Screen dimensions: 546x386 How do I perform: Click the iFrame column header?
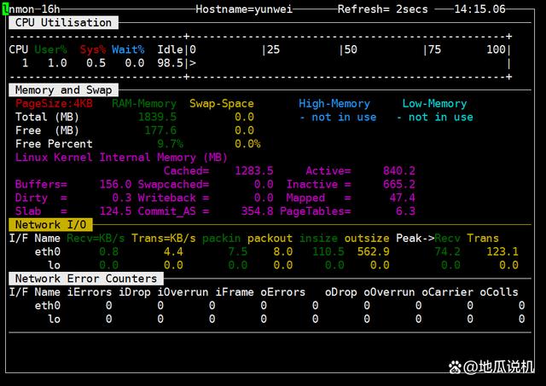pyautogui.click(x=235, y=292)
